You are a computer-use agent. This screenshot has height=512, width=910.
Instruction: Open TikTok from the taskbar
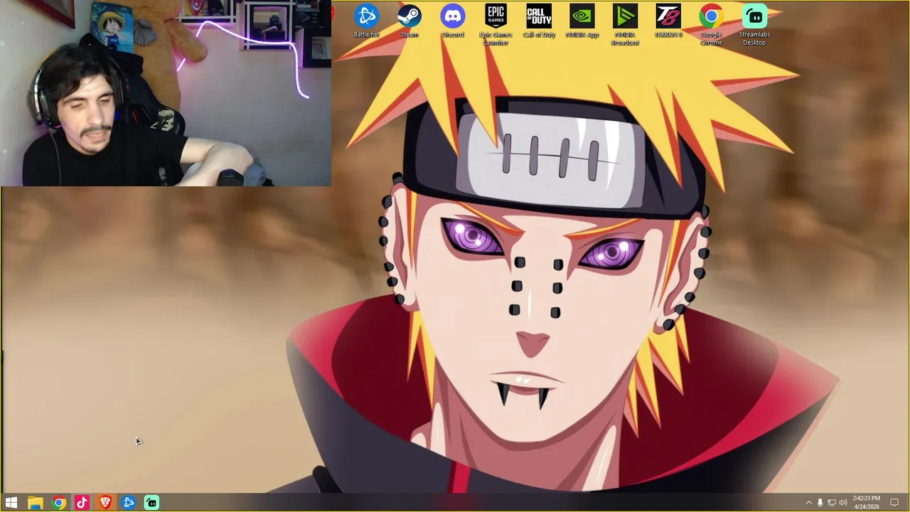coord(82,503)
